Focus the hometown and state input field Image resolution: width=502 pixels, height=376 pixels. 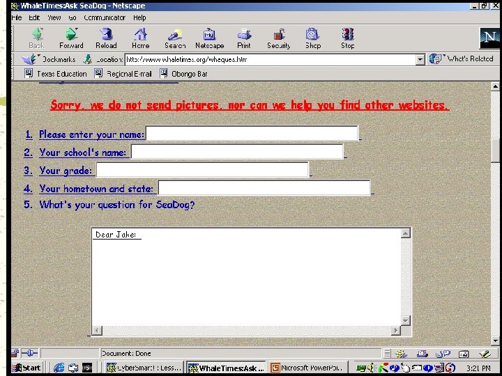click(264, 188)
